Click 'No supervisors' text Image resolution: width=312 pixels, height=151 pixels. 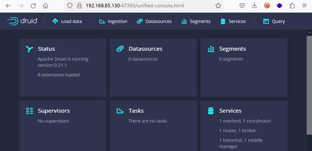[x=54, y=121]
